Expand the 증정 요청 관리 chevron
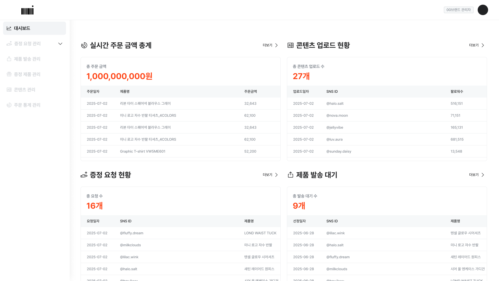This screenshot has height=281, width=499. [60, 44]
